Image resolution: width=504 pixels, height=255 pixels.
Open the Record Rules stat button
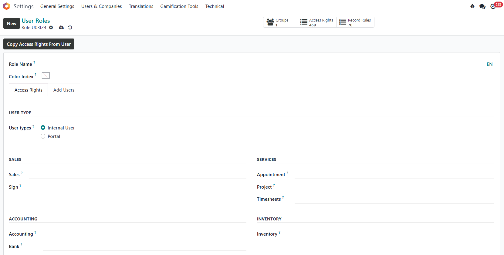point(355,22)
